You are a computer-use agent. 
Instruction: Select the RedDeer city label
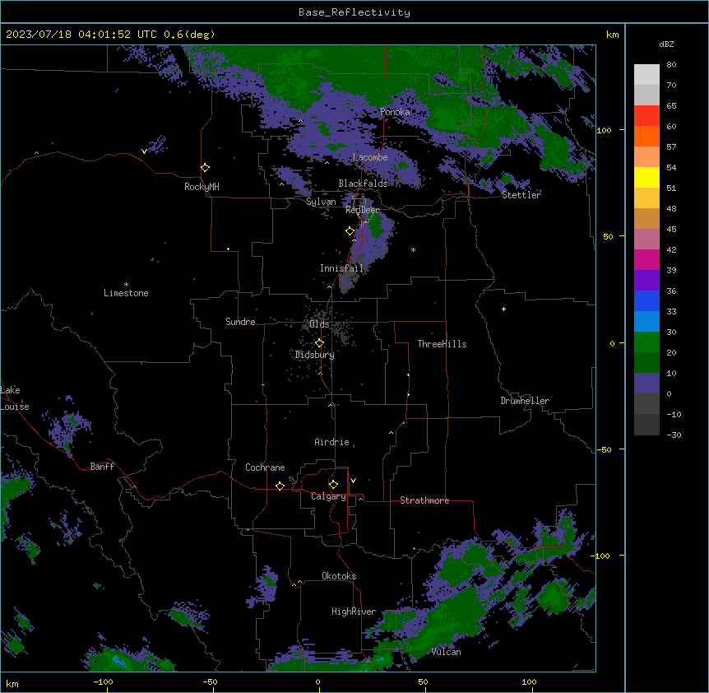point(363,210)
